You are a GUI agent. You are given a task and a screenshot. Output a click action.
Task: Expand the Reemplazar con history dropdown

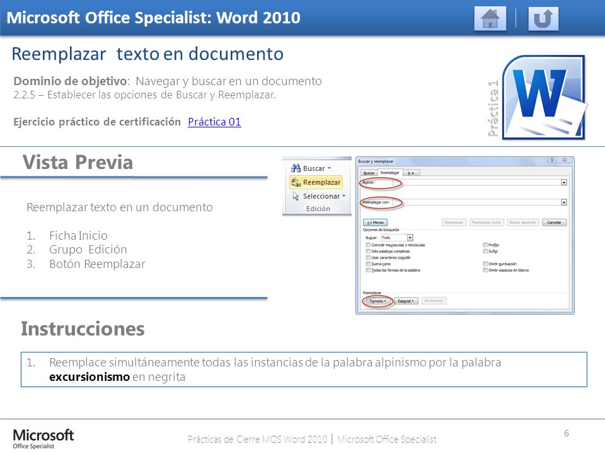pyautogui.click(x=563, y=202)
